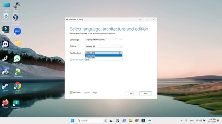Open TreeSize Free from desktop
Viewport: 222px width, 124px height.
[17, 60]
